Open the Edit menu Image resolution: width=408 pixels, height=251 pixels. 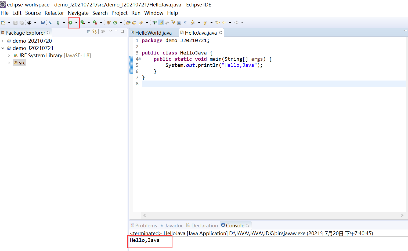pyautogui.click(x=17, y=13)
